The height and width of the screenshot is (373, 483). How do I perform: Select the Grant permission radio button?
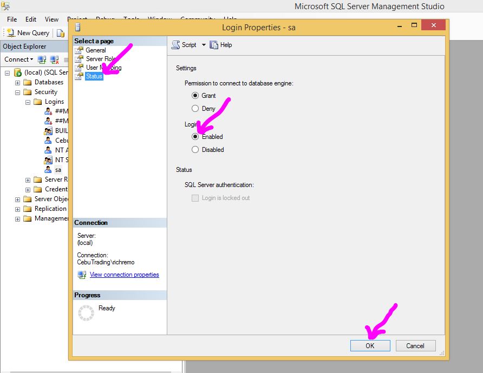[195, 96]
